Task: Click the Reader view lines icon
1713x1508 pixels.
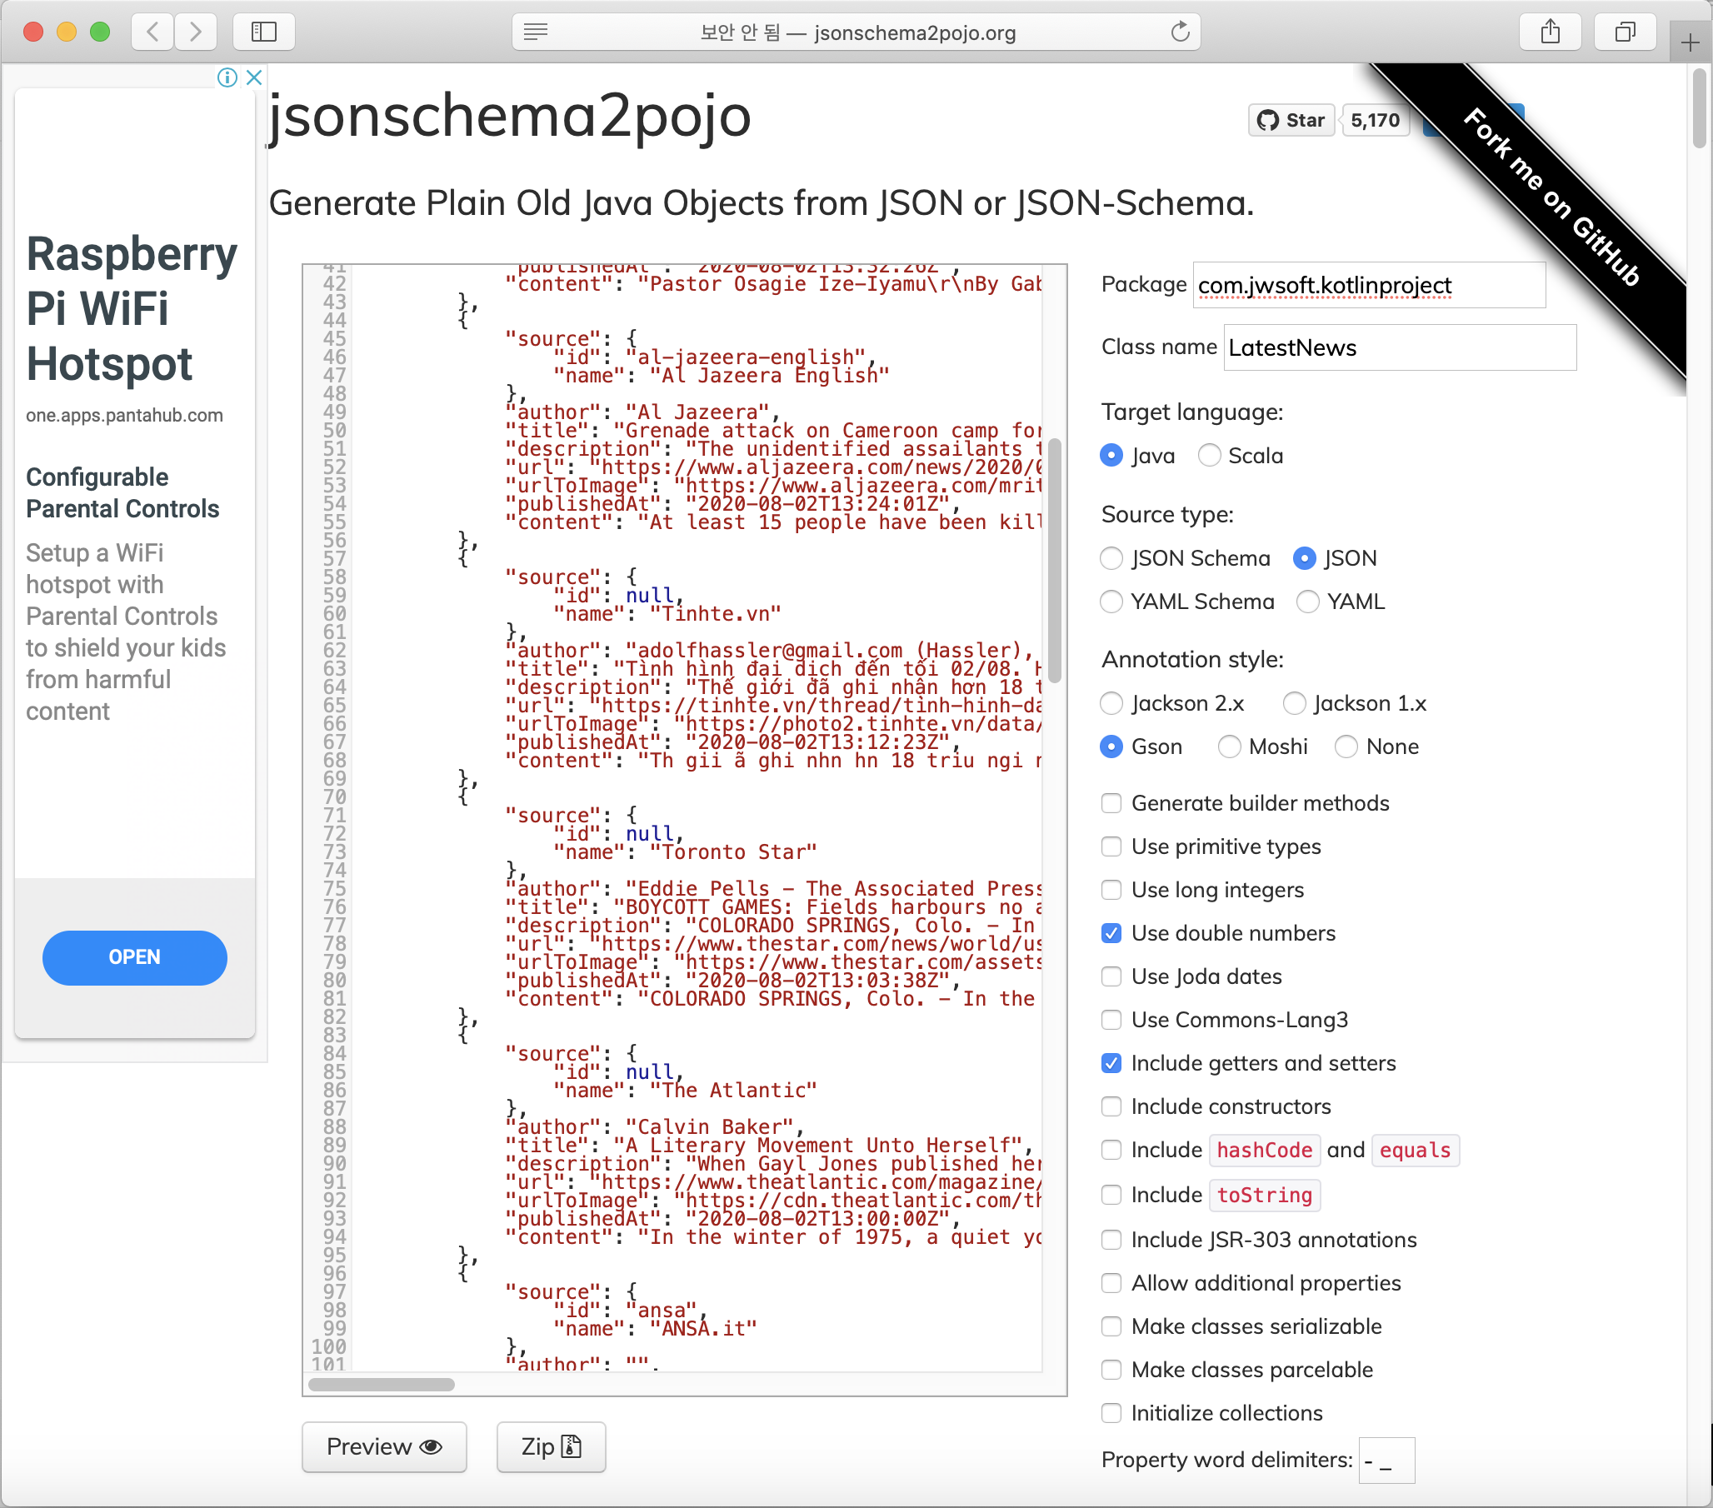Action: [x=535, y=32]
